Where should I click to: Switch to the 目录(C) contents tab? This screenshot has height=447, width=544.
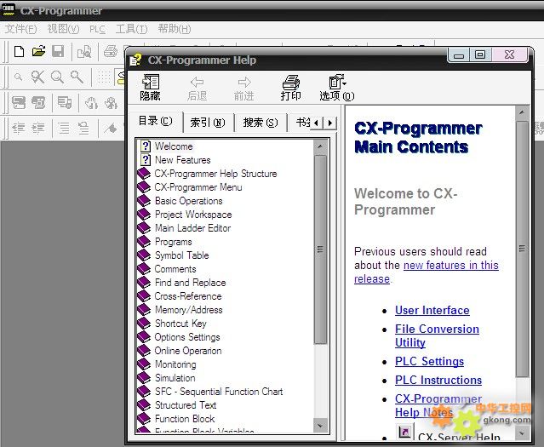(155, 121)
